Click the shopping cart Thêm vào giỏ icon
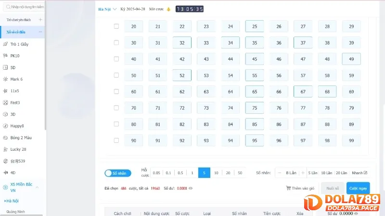Screen dimensions: 385x216 288,188
